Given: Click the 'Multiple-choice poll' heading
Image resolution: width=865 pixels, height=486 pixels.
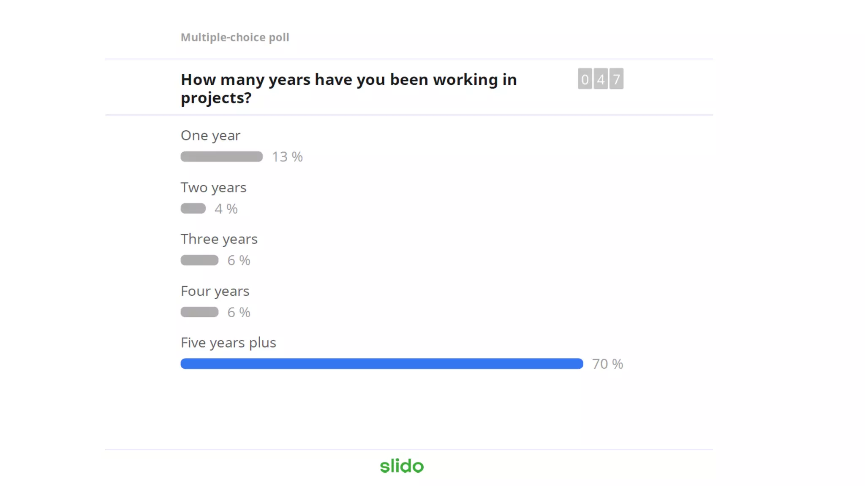Looking at the screenshot, I should (x=235, y=38).
